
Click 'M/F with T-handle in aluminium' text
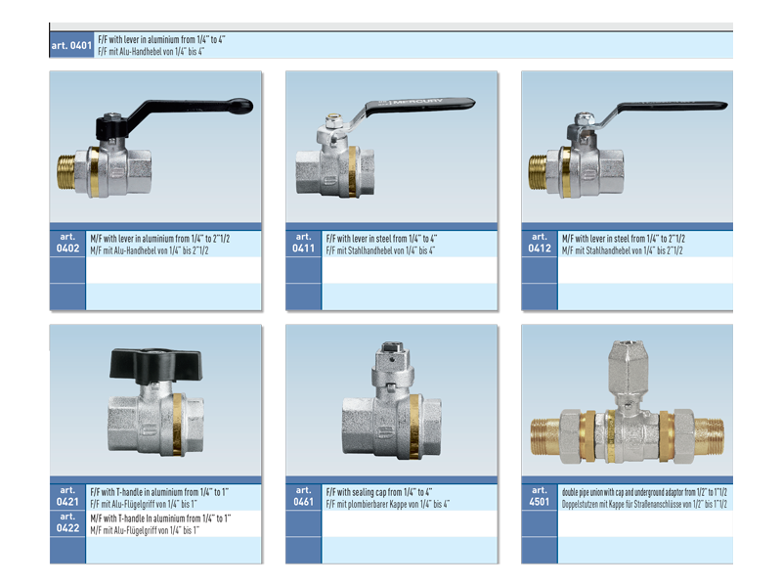(160, 518)
